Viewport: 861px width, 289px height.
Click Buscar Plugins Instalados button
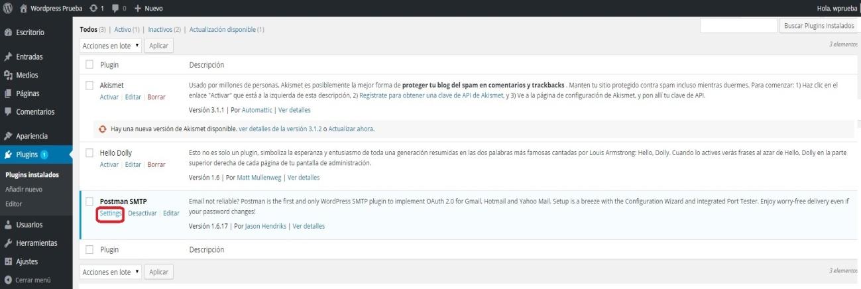click(x=819, y=25)
